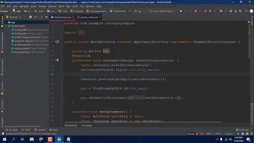Click the editor horizontal scrollbar
The width and height of the screenshot is (254, 143).
(x=142, y=122)
